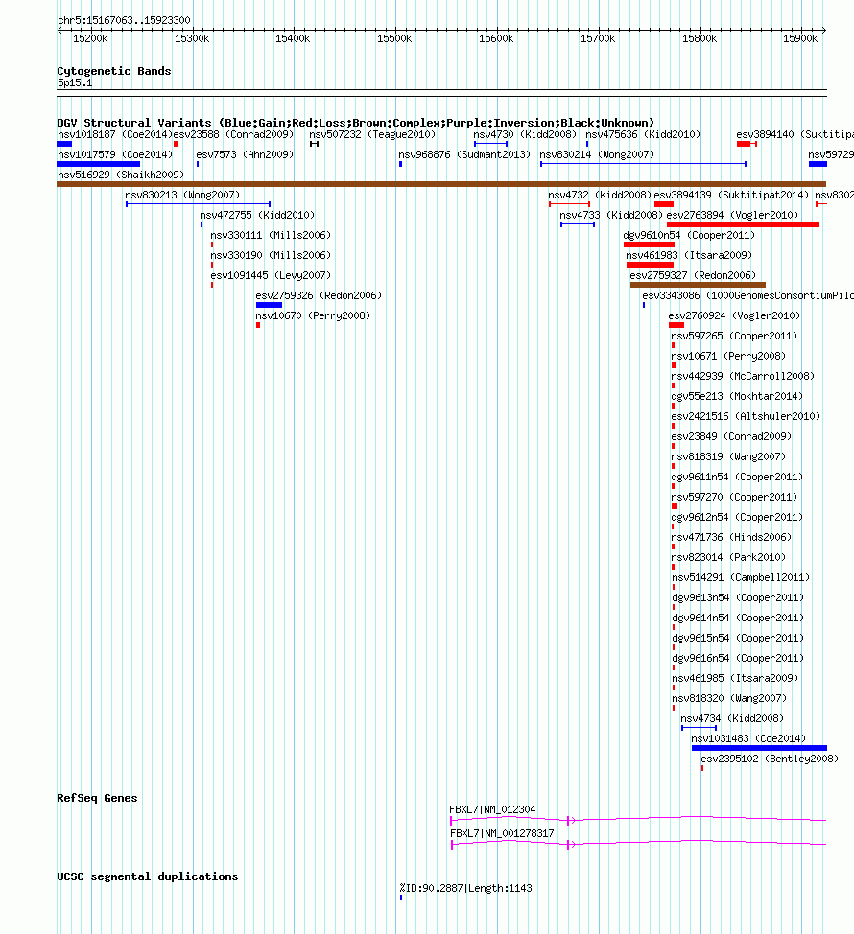Open nsv597270 (Cooper2011) variant
Screen dimensions: 854x934
click(734, 498)
